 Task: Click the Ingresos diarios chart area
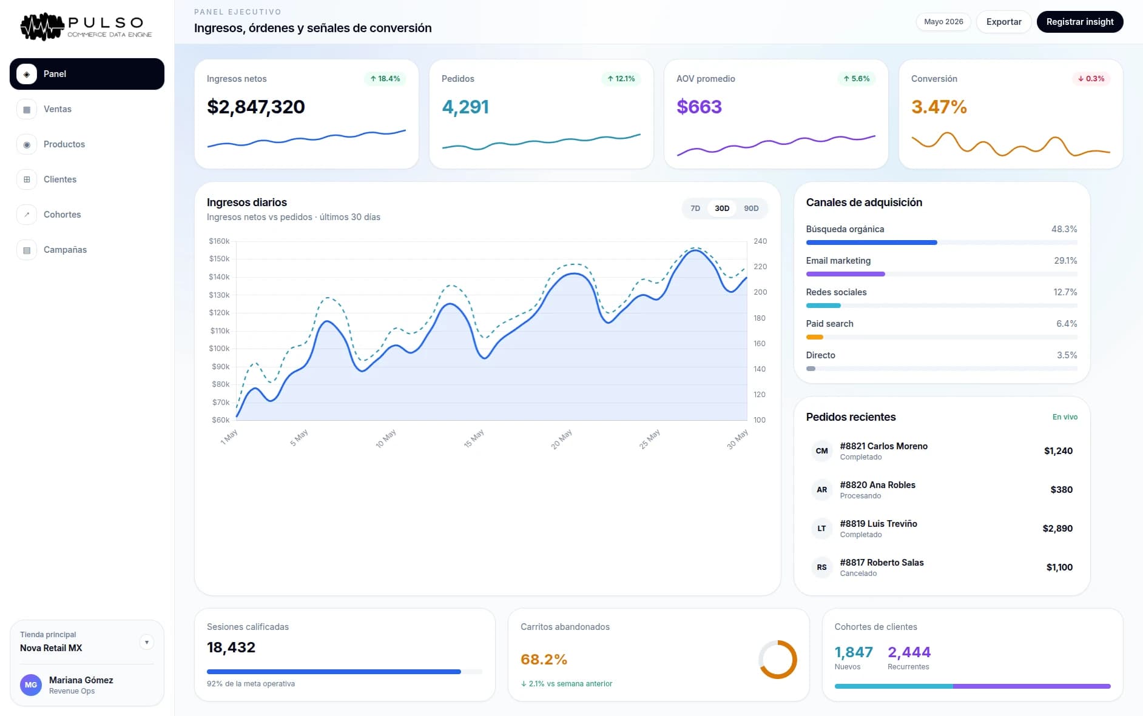coord(491,331)
